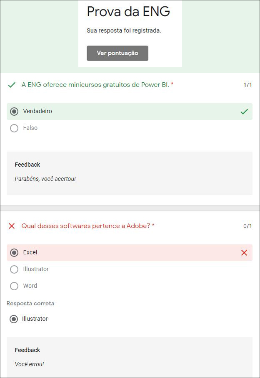Click the Ver pontuação button
Viewport: 260px width, 378px height.
click(117, 53)
